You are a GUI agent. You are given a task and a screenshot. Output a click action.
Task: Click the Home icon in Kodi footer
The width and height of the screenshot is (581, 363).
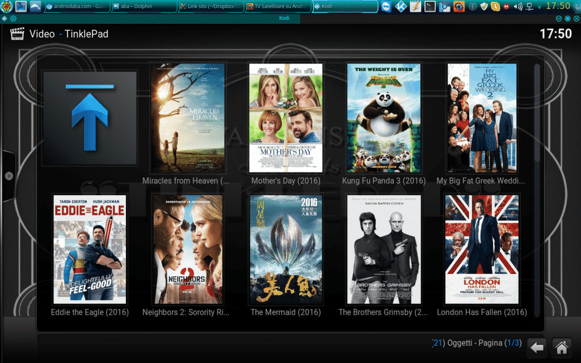(x=562, y=348)
